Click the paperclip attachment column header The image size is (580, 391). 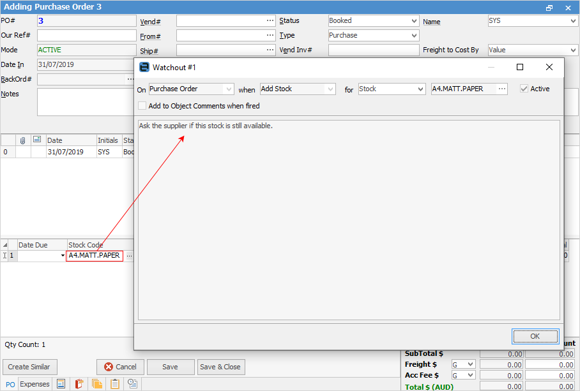(x=23, y=140)
